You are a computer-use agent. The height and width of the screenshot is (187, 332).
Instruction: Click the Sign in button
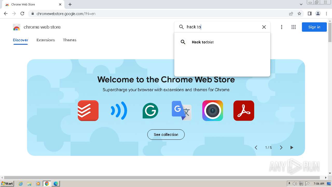pos(314,27)
